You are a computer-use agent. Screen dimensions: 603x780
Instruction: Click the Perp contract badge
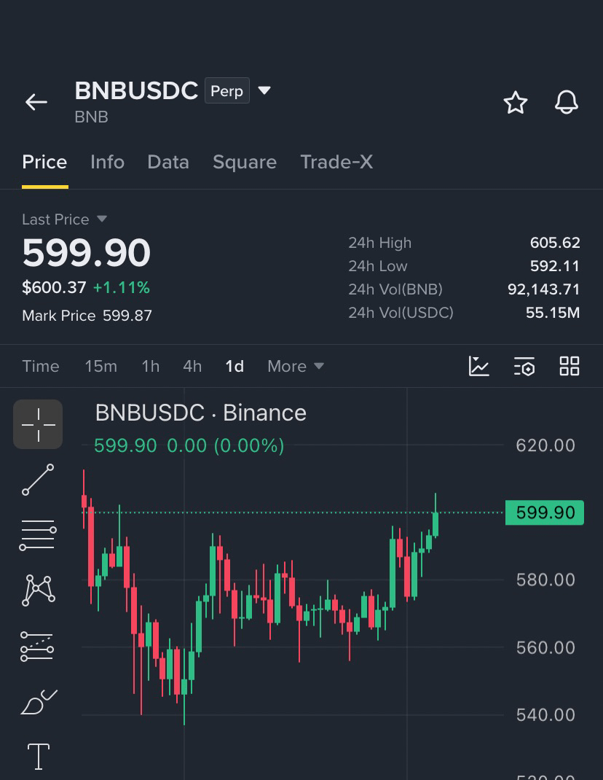point(226,90)
